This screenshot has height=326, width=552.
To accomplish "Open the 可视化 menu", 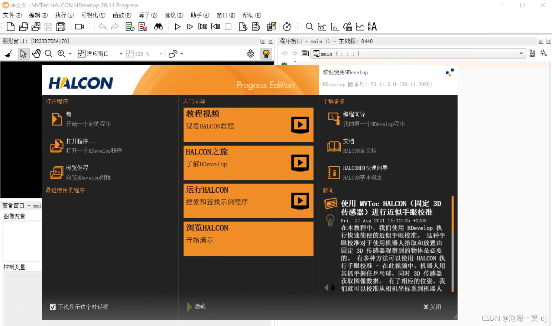I will pyautogui.click(x=93, y=15).
